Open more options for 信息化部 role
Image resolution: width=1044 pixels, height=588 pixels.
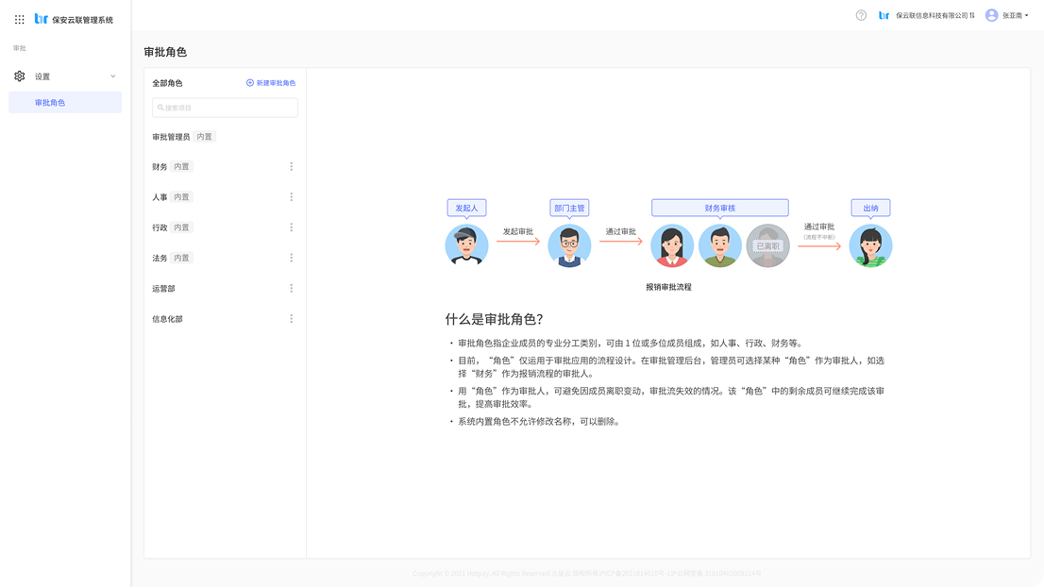tap(291, 319)
